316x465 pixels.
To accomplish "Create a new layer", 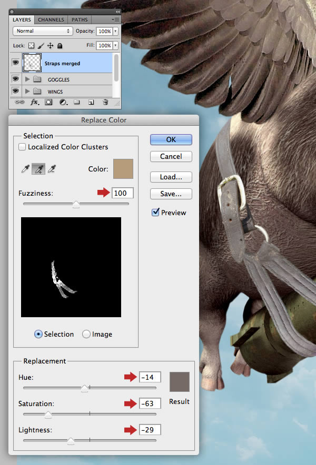I will [91, 102].
